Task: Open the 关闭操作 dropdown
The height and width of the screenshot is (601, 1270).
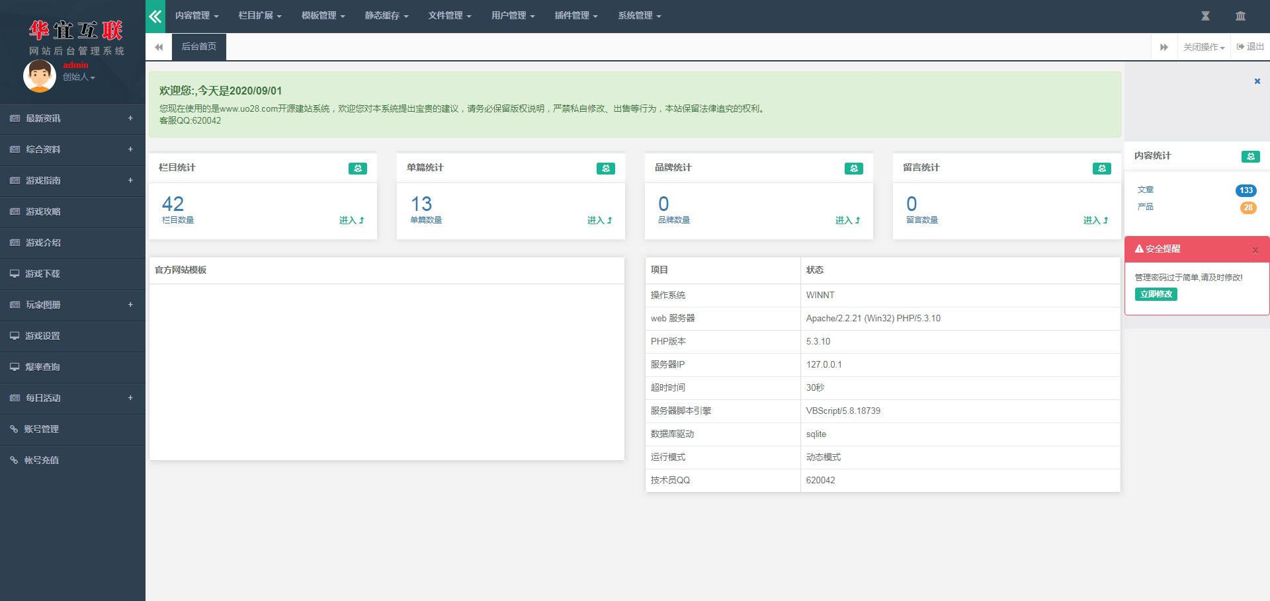Action: pyautogui.click(x=1204, y=47)
